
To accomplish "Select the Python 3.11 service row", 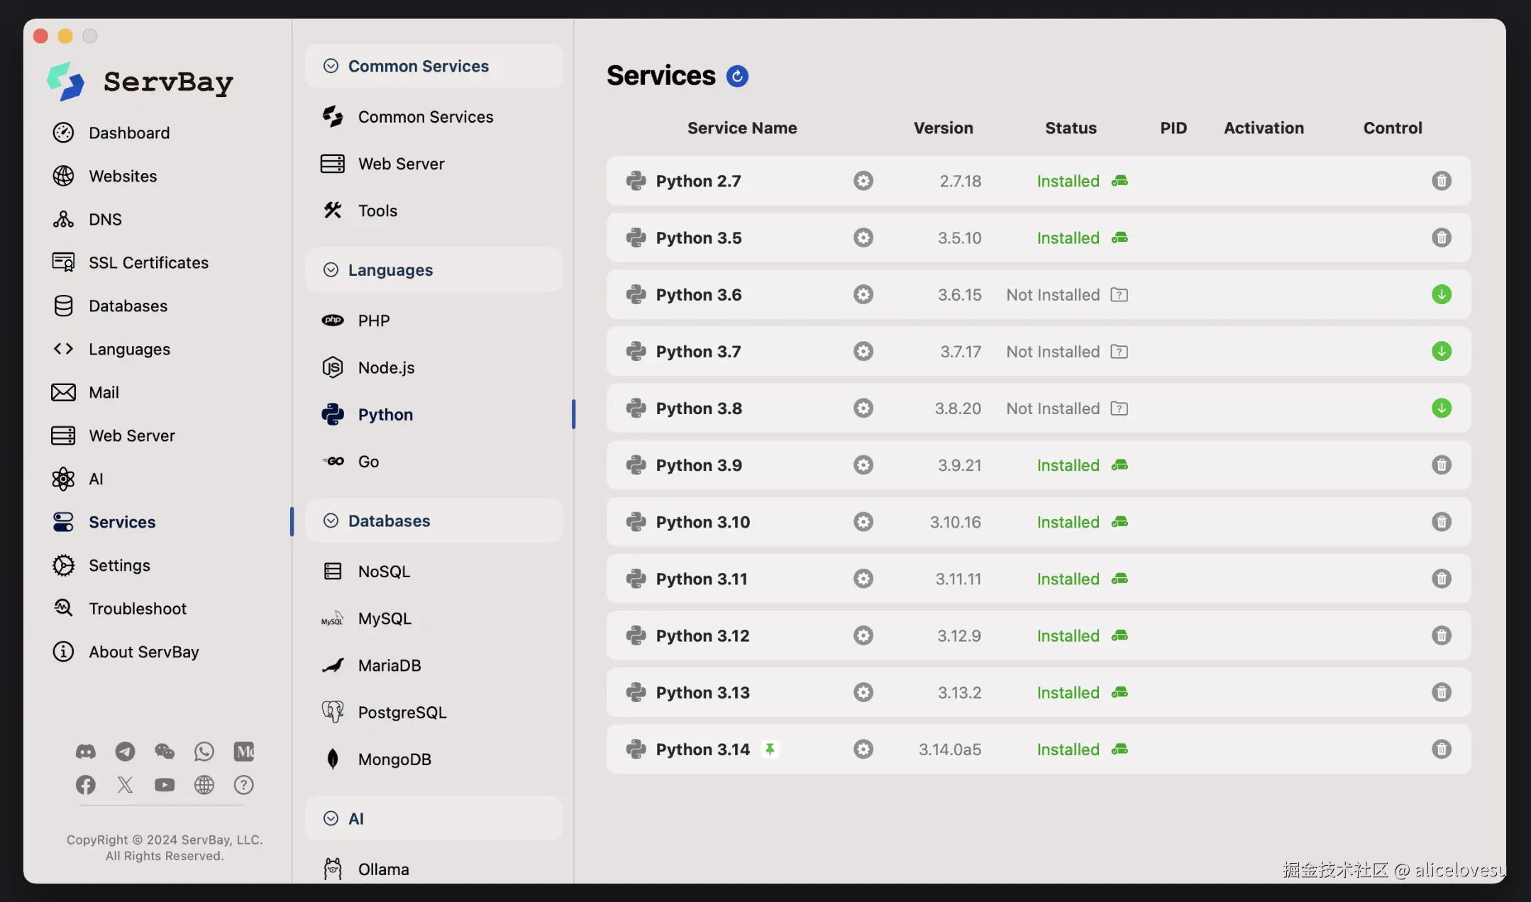I will pyautogui.click(x=701, y=579).
